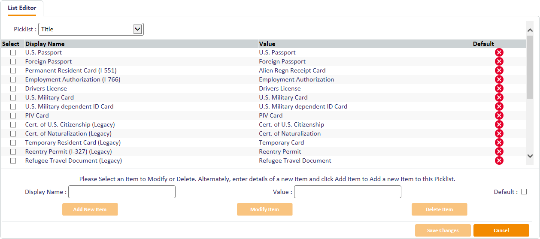The image size is (540, 239).
Task: Click red X icon beside Refugee Travel Document
Action: (499, 160)
